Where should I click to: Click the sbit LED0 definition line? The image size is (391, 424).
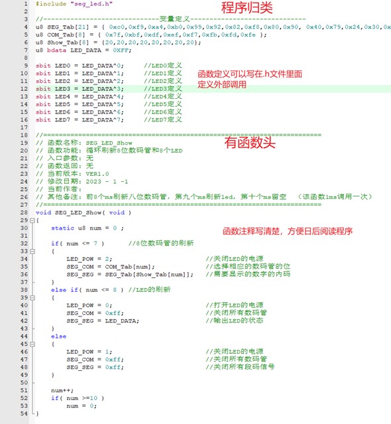pyautogui.click(x=109, y=66)
